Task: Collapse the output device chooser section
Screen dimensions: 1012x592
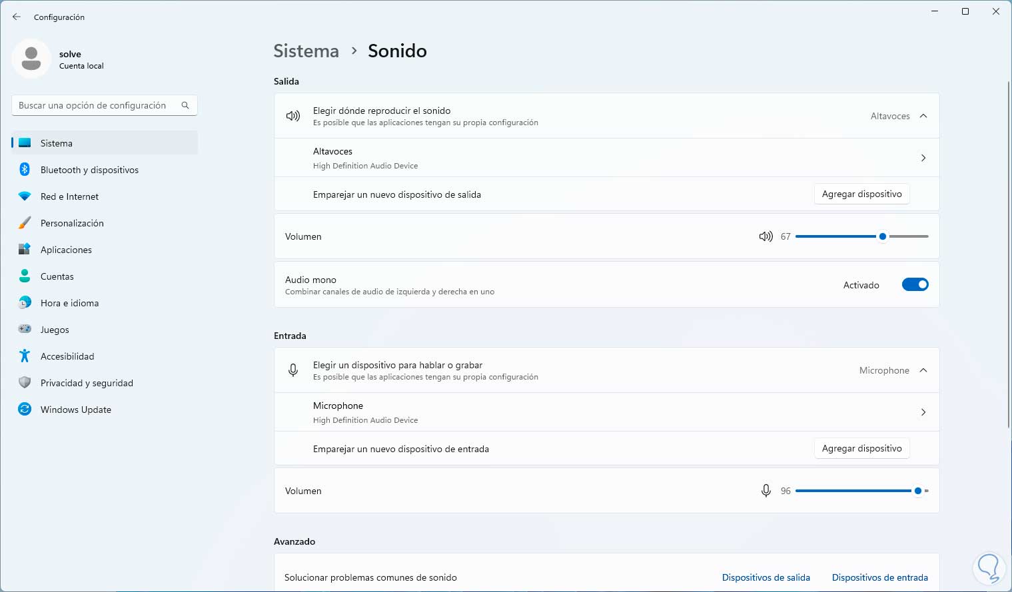Action: [x=923, y=116]
